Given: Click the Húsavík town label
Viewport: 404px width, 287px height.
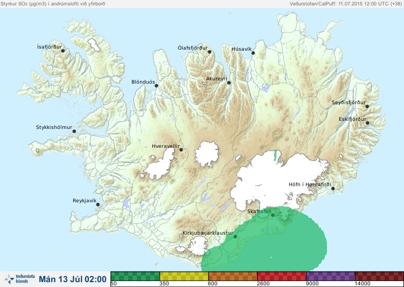Looking at the screenshot, I should pyautogui.click(x=241, y=49).
